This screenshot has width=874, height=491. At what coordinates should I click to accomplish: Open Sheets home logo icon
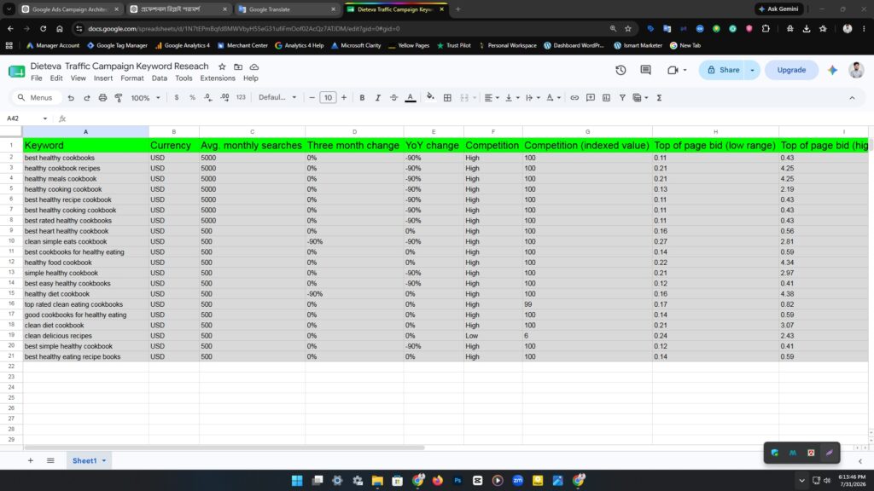17,72
